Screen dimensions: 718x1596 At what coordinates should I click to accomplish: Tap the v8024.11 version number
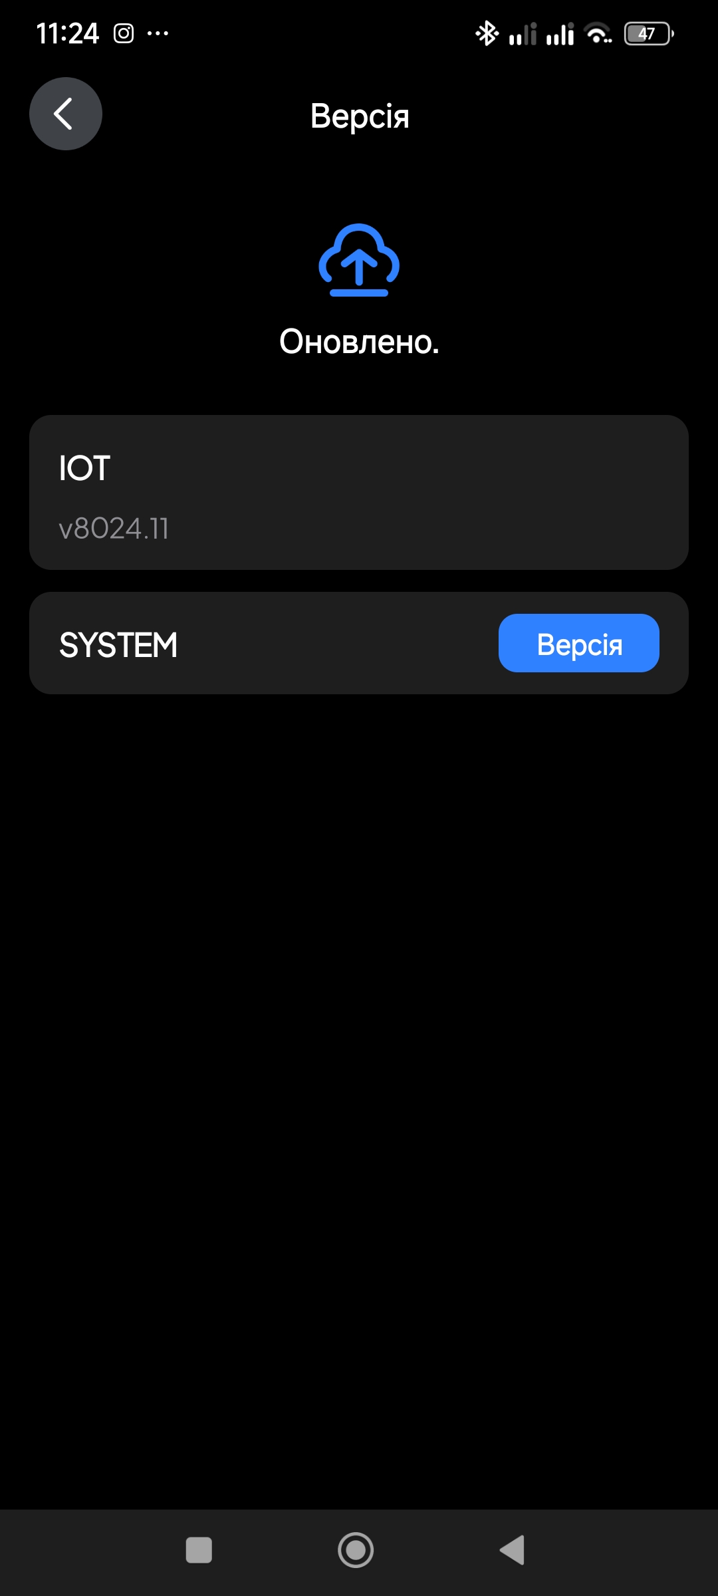tap(114, 529)
